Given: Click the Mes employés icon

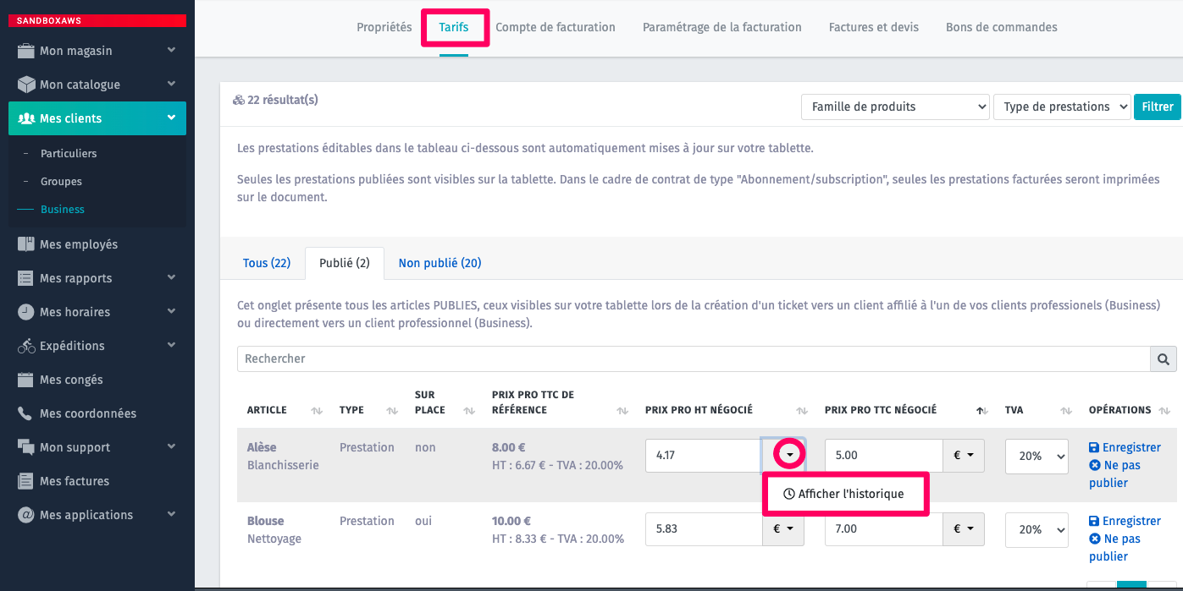Looking at the screenshot, I should click(x=26, y=244).
